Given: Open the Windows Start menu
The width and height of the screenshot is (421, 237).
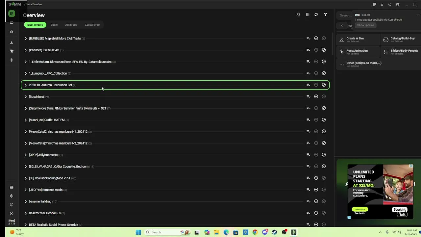Looking at the screenshot, I should point(138,232).
